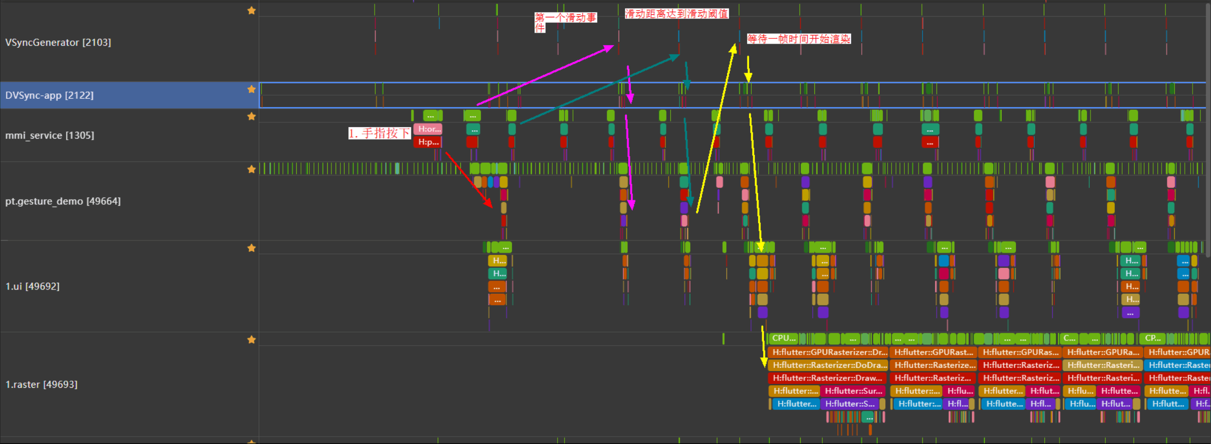1211x444 pixels.
Task: Select the tan H:flutter::Rasteri... slice
Action: click(x=1102, y=365)
